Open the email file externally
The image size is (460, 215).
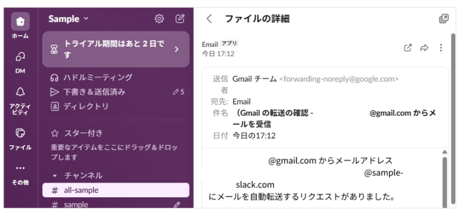[408, 48]
